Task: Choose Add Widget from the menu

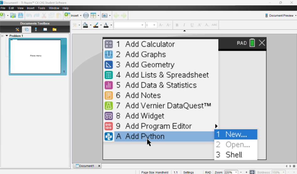Action: tap(161, 116)
